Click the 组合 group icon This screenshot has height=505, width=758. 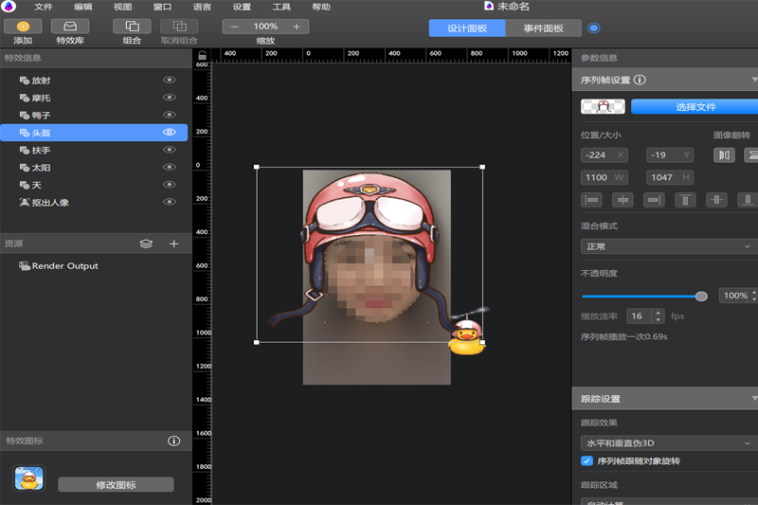tap(132, 27)
